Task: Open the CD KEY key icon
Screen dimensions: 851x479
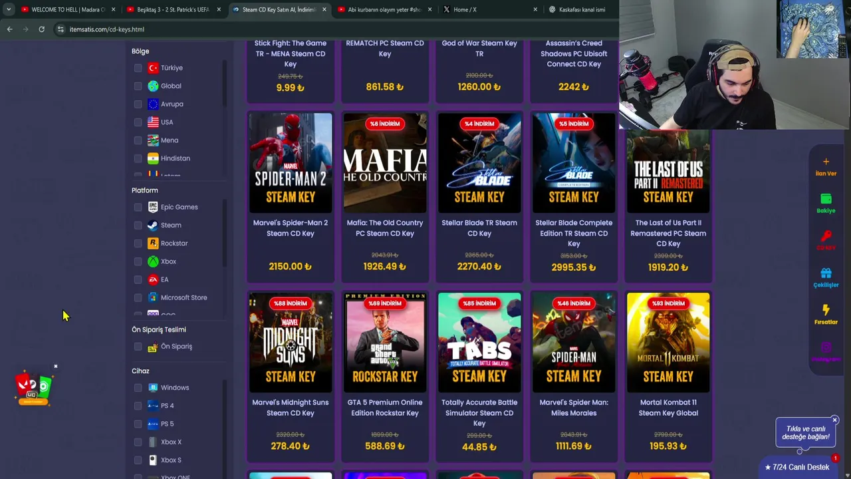Action: pyautogui.click(x=826, y=236)
